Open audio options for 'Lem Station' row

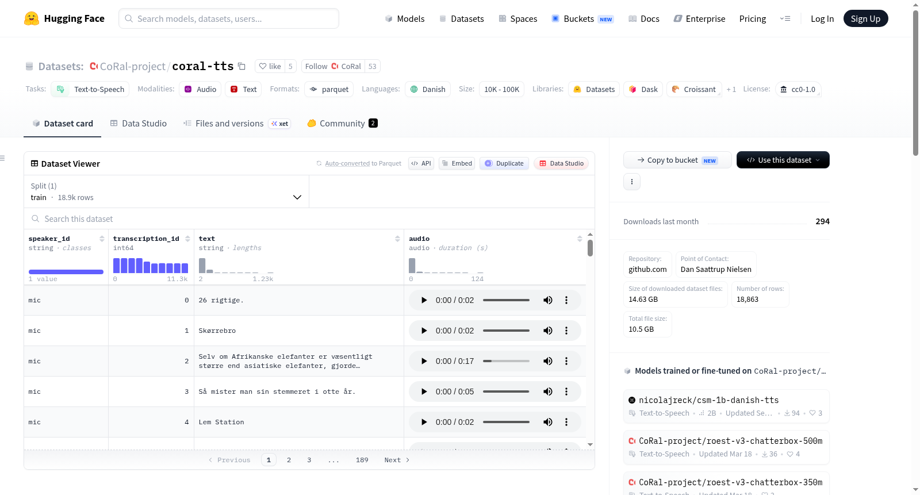[566, 422]
